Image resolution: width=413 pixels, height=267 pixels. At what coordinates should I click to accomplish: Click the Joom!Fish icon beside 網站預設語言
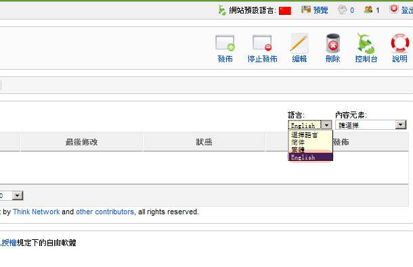(x=222, y=10)
